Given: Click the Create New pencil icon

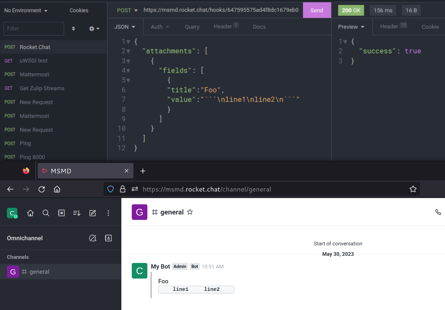Looking at the screenshot, I should click(x=92, y=213).
